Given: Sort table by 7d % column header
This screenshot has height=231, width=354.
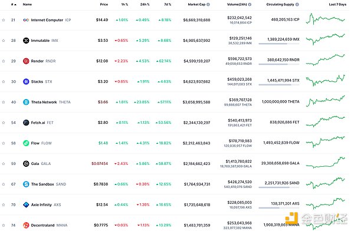Looking at the screenshot, I should coord(168,4).
